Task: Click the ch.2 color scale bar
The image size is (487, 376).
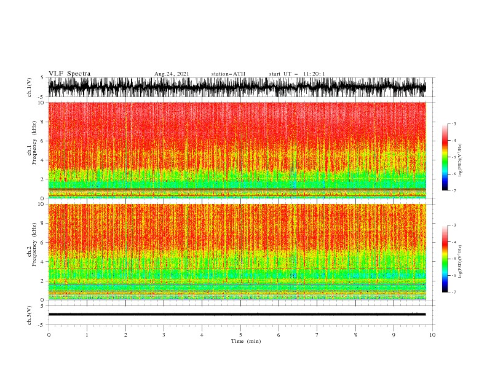Action: 445,259
